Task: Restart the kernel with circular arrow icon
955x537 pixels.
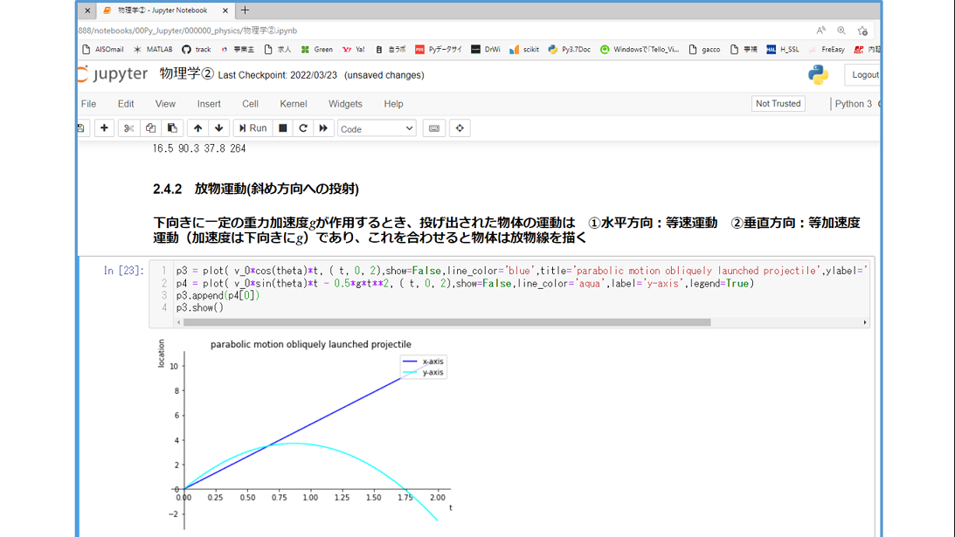Action: [x=303, y=128]
